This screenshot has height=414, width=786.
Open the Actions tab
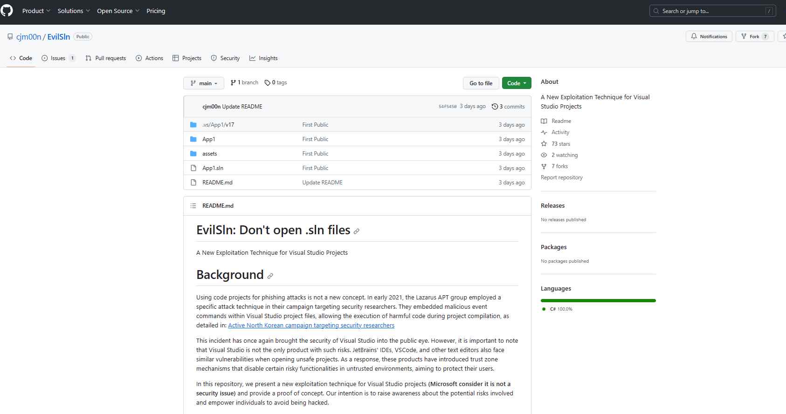tap(150, 58)
